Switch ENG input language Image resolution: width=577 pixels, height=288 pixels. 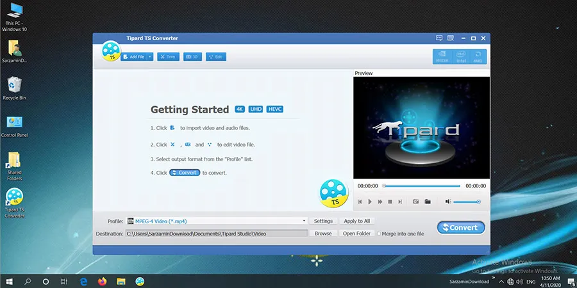[x=531, y=282]
